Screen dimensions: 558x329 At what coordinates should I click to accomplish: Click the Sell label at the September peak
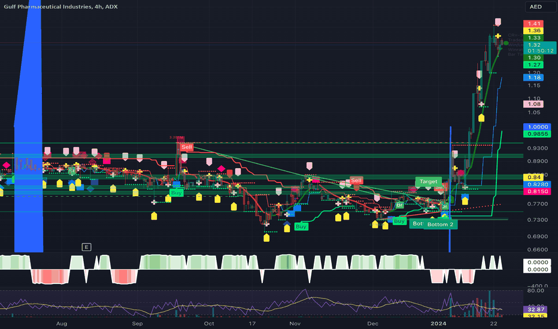tap(186, 147)
